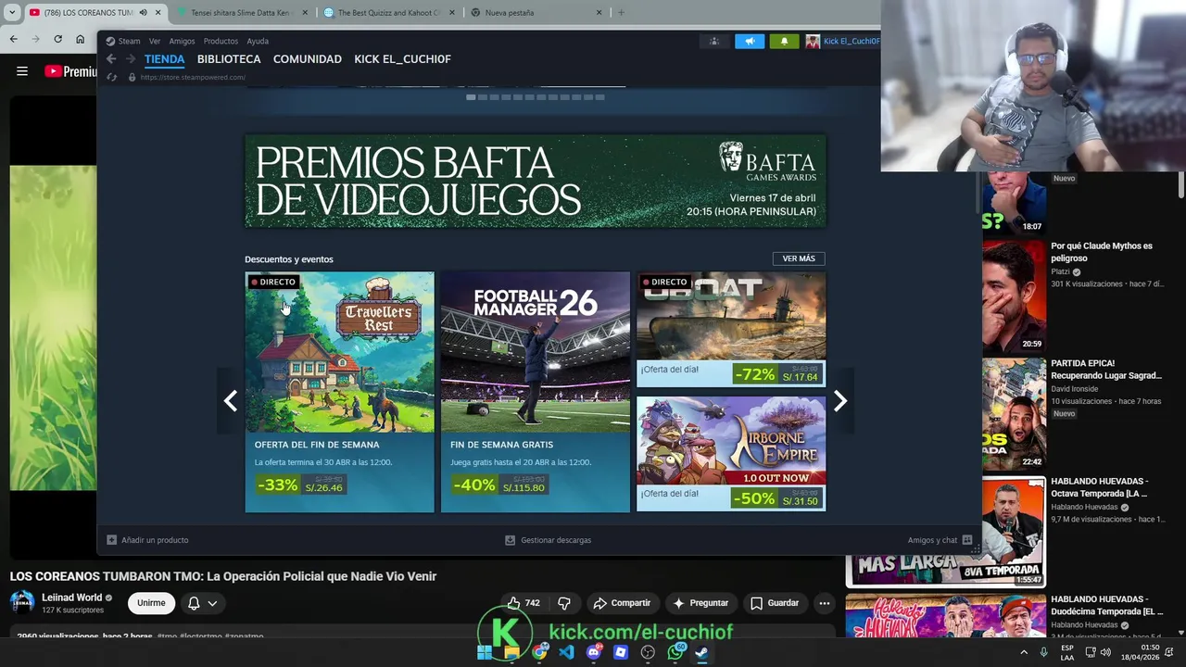Open the Ver menu in Steam

tap(155, 41)
